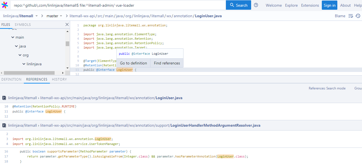The height and width of the screenshot is (165, 362).
Task: Toggle line wrap with the wrap-lines icon
Action: click(351, 16)
